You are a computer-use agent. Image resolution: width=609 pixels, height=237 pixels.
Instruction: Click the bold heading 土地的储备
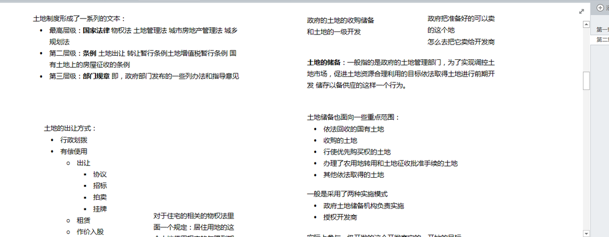coord(324,62)
